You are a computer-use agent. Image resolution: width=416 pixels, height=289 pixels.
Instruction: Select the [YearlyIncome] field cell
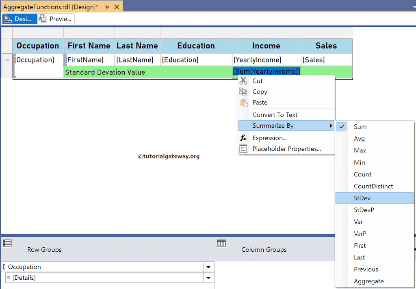266,60
